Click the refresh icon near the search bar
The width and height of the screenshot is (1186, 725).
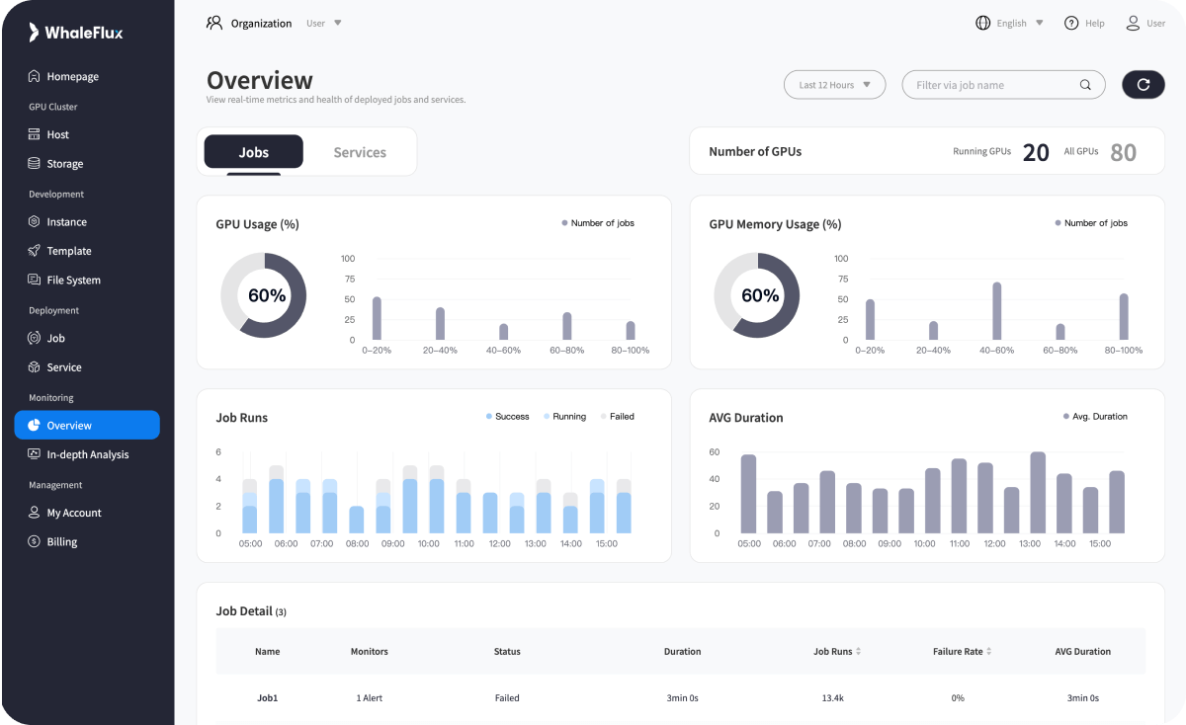coord(1144,85)
